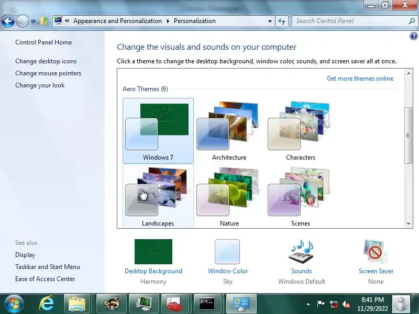The image size is (419, 314).
Task: Open Windows Explorer folder on taskbar
Action: click(x=77, y=304)
